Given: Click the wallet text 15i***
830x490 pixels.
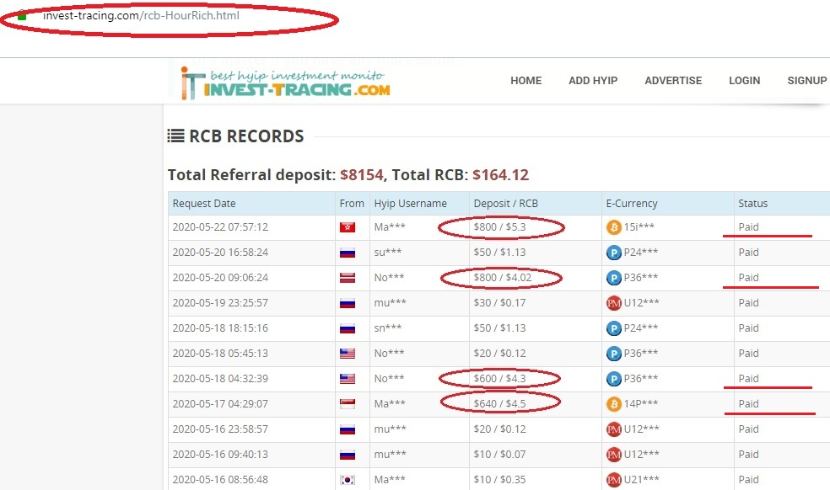Looking at the screenshot, I should [x=639, y=227].
